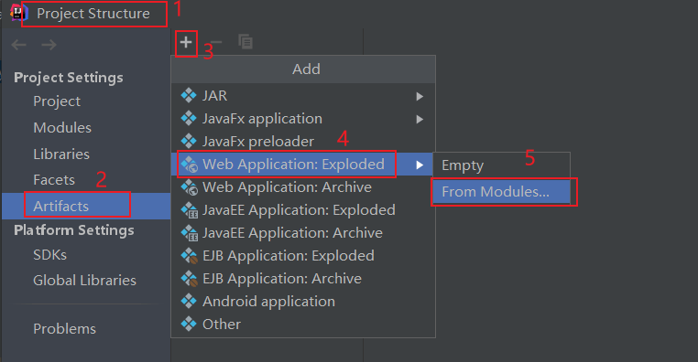
Task: Click the Project Settings heading
Action: coord(69,78)
